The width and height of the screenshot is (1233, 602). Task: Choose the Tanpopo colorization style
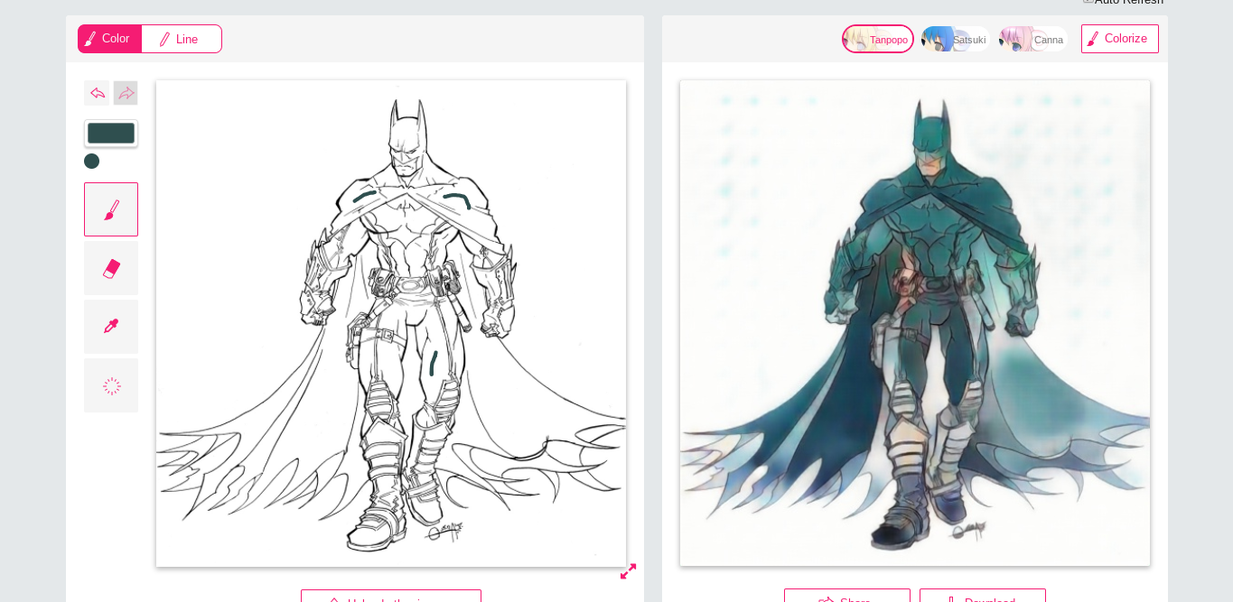pyautogui.click(x=877, y=39)
